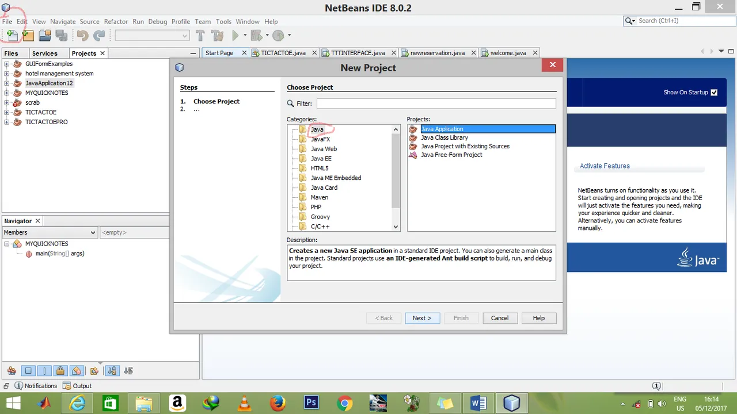This screenshot has width=737, height=414.
Task: Open the Output window button
Action: pos(77,386)
